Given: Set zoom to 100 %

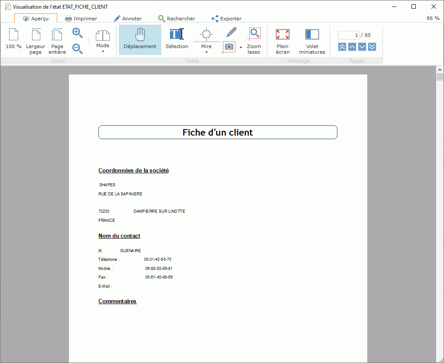Looking at the screenshot, I should point(13,39).
